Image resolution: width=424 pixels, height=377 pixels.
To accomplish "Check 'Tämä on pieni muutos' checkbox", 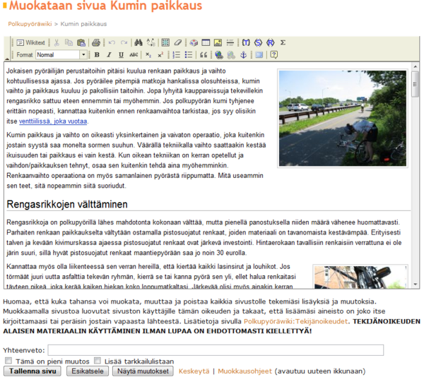I will 8,361.
